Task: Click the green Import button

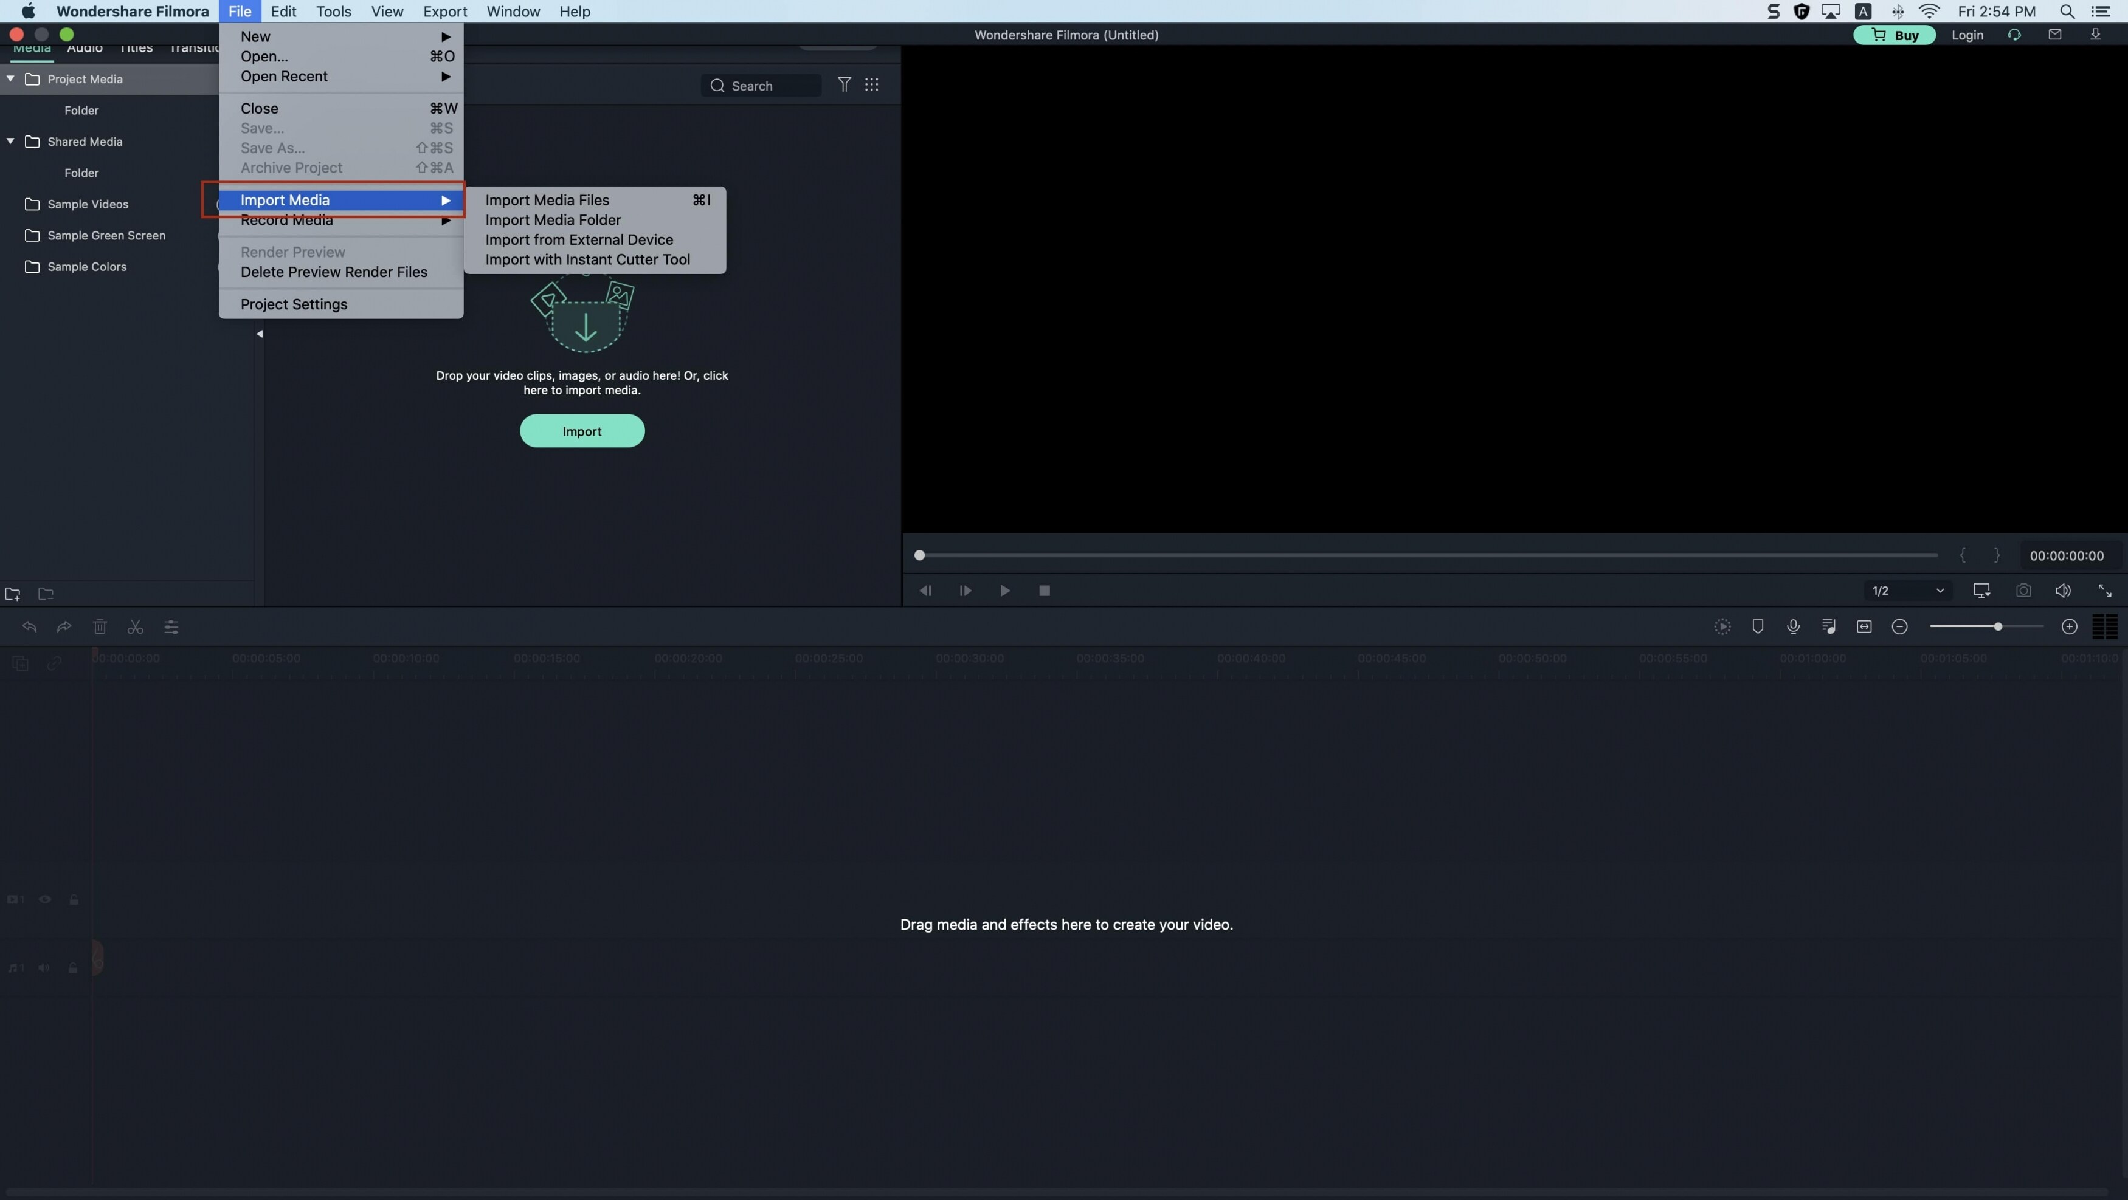Action: point(582,431)
